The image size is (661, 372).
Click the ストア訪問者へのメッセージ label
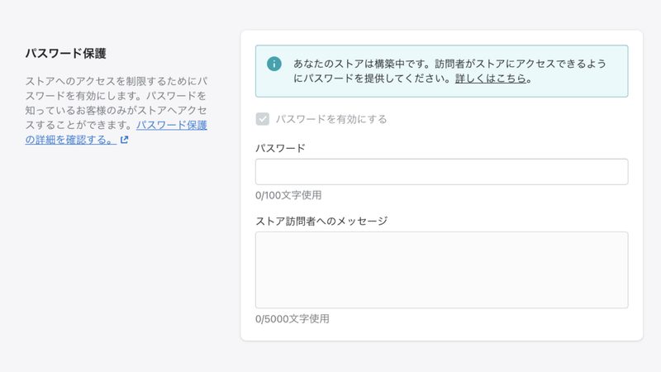pos(321,221)
